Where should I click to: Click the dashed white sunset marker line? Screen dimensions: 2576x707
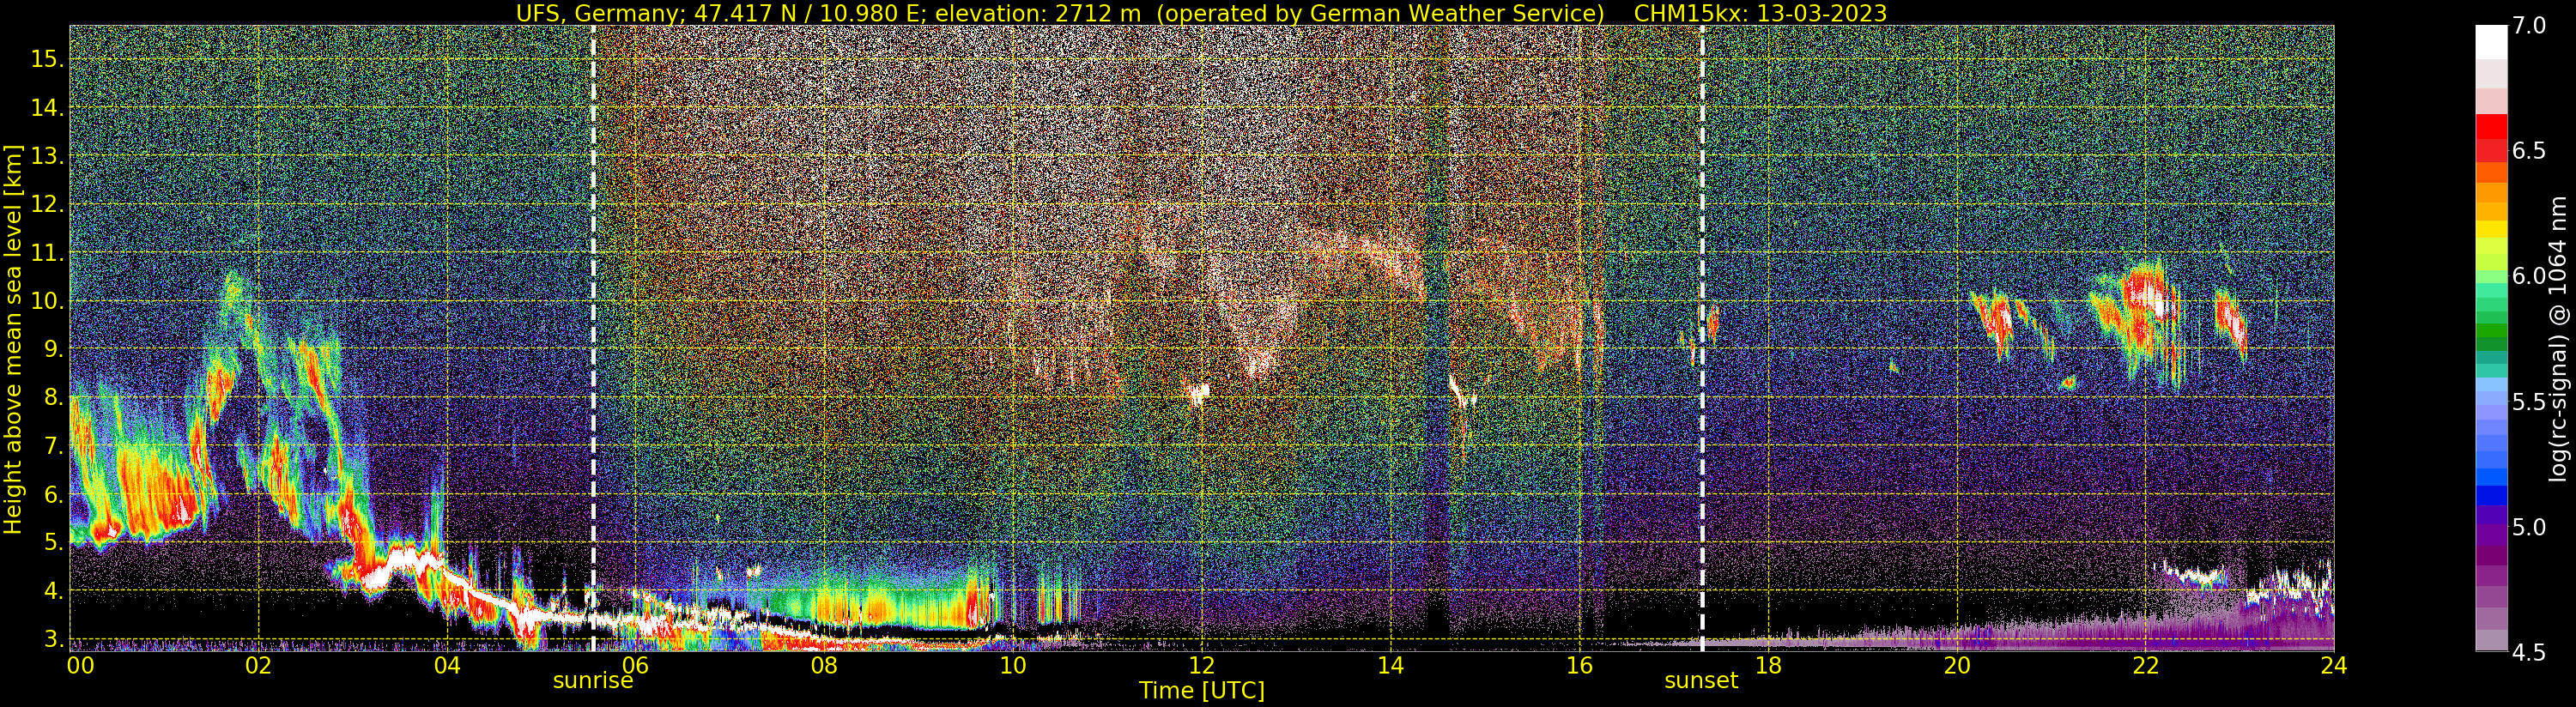[x=1701, y=338]
